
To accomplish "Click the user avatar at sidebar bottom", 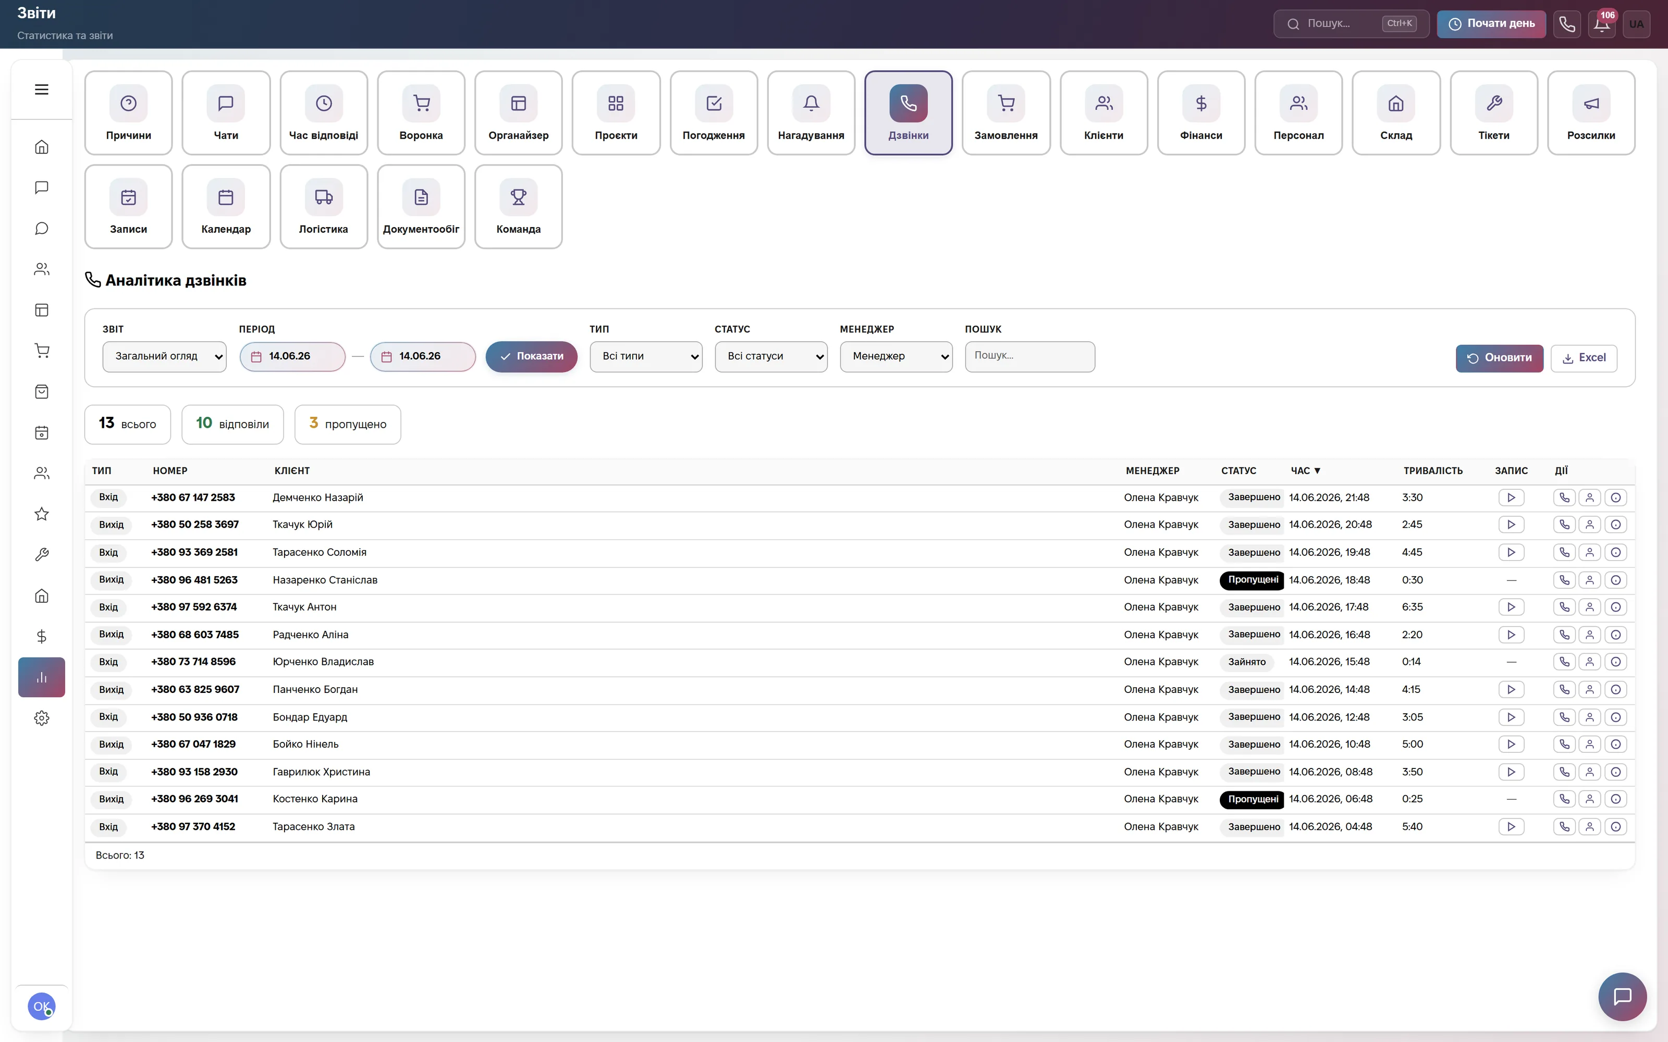I will point(41,1007).
